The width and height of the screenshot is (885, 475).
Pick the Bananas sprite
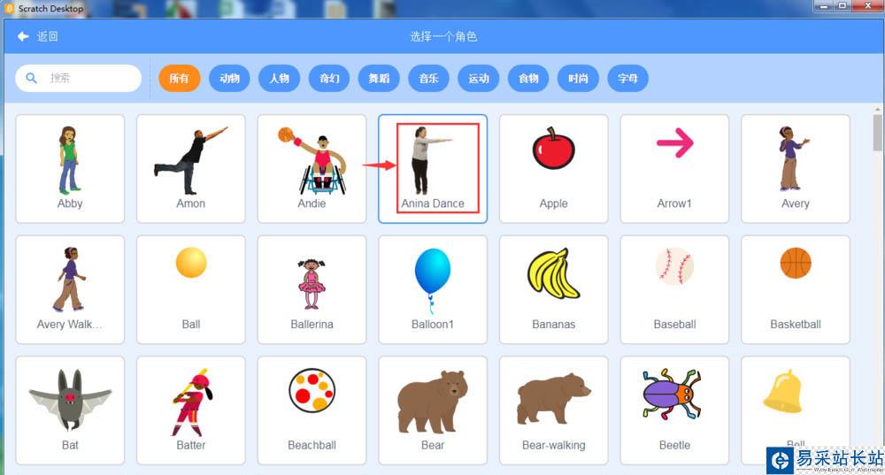point(554,289)
